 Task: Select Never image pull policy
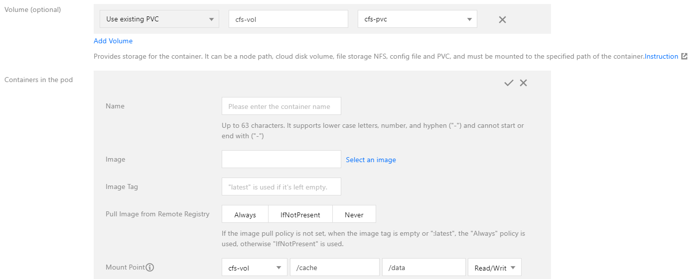(x=354, y=214)
